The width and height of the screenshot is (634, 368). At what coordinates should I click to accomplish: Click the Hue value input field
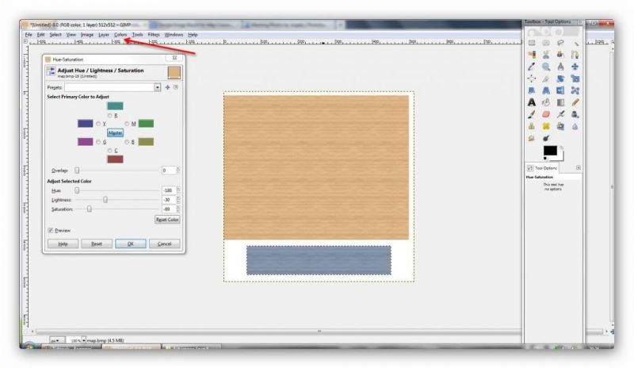tap(167, 190)
